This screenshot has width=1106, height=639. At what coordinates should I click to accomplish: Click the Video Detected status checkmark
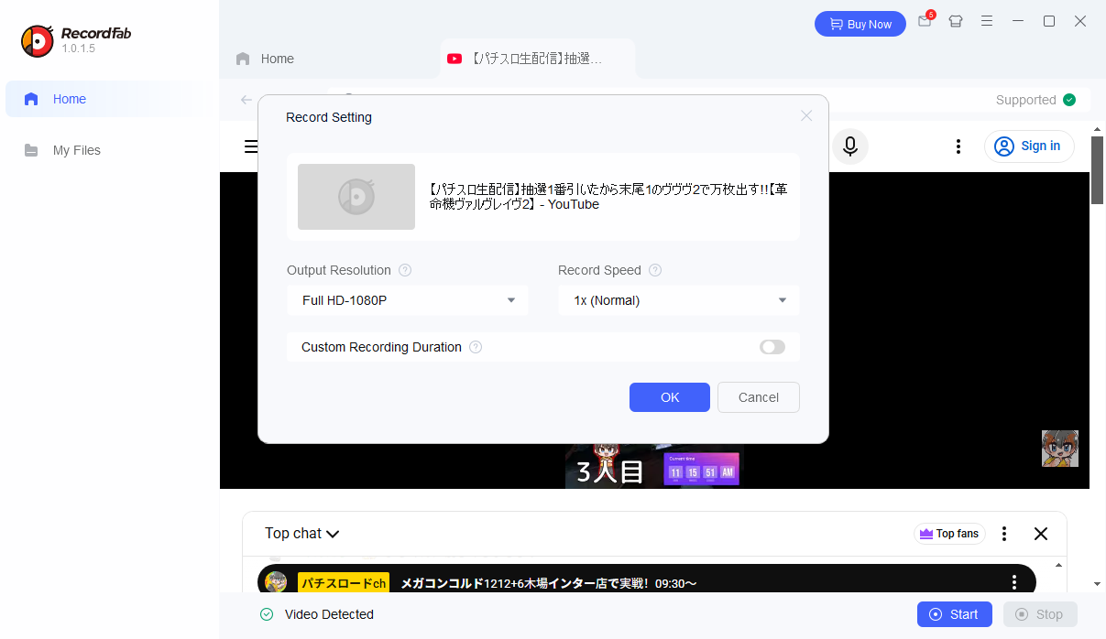coord(266,614)
